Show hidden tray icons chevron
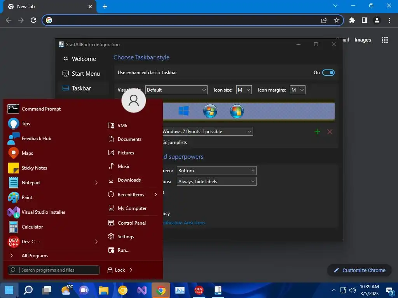 [333, 290]
